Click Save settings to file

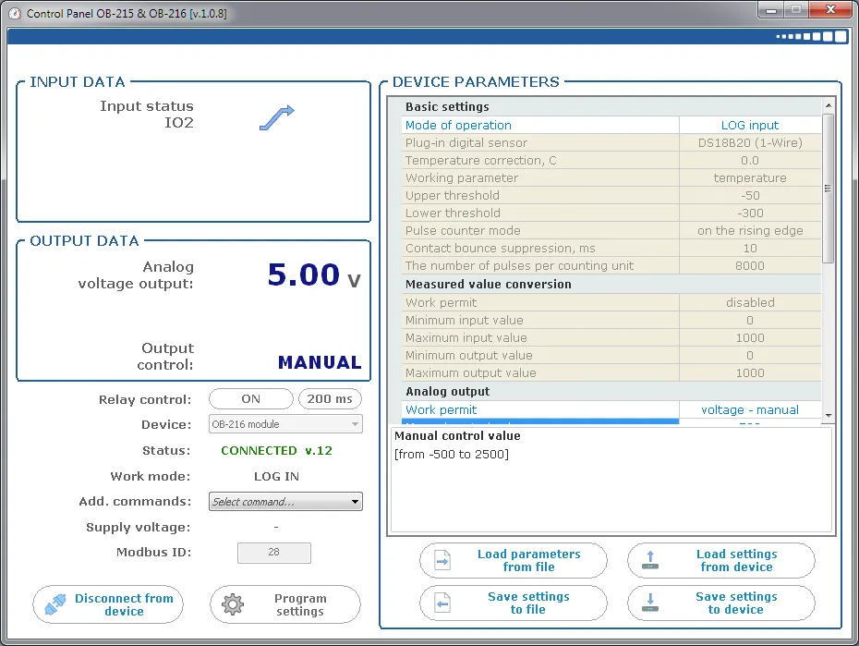(x=514, y=603)
